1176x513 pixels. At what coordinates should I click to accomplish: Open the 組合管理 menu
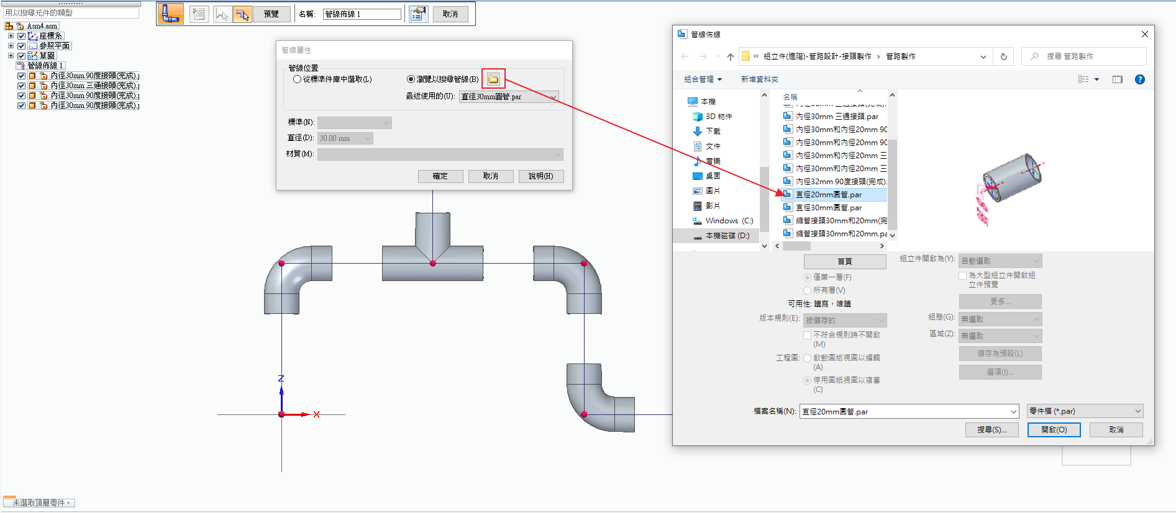click(703, 79)
